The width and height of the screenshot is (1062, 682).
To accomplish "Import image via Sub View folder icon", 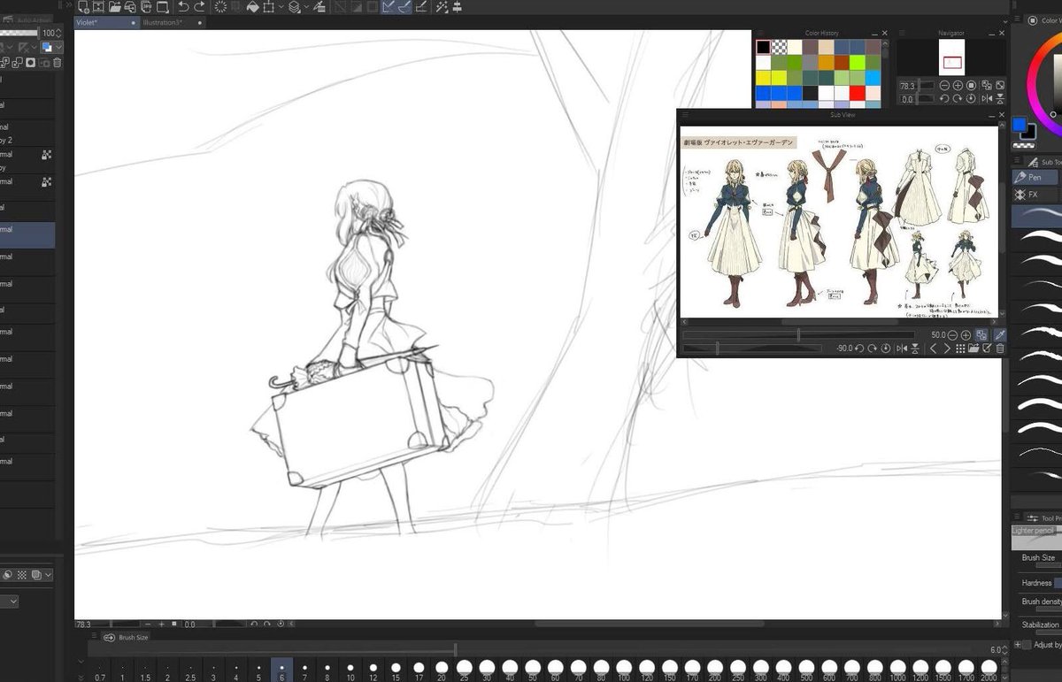I will (973, 349).
